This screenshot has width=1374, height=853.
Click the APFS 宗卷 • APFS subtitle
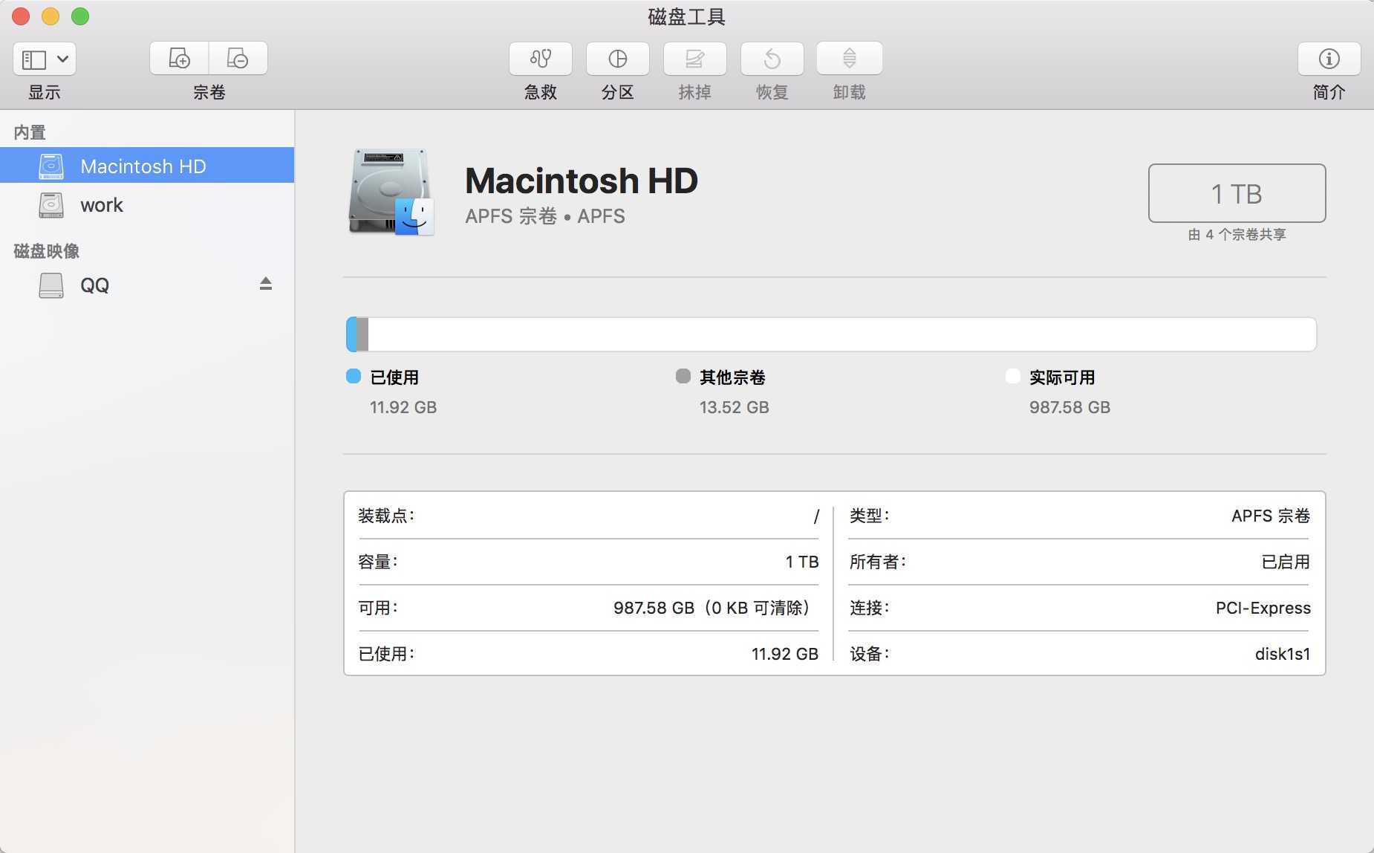point(545,216)
